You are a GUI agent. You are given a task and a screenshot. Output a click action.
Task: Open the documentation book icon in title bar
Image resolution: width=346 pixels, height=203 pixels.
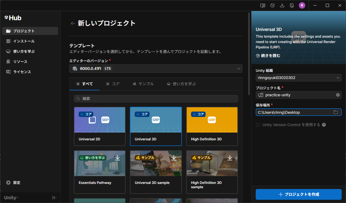263,5
